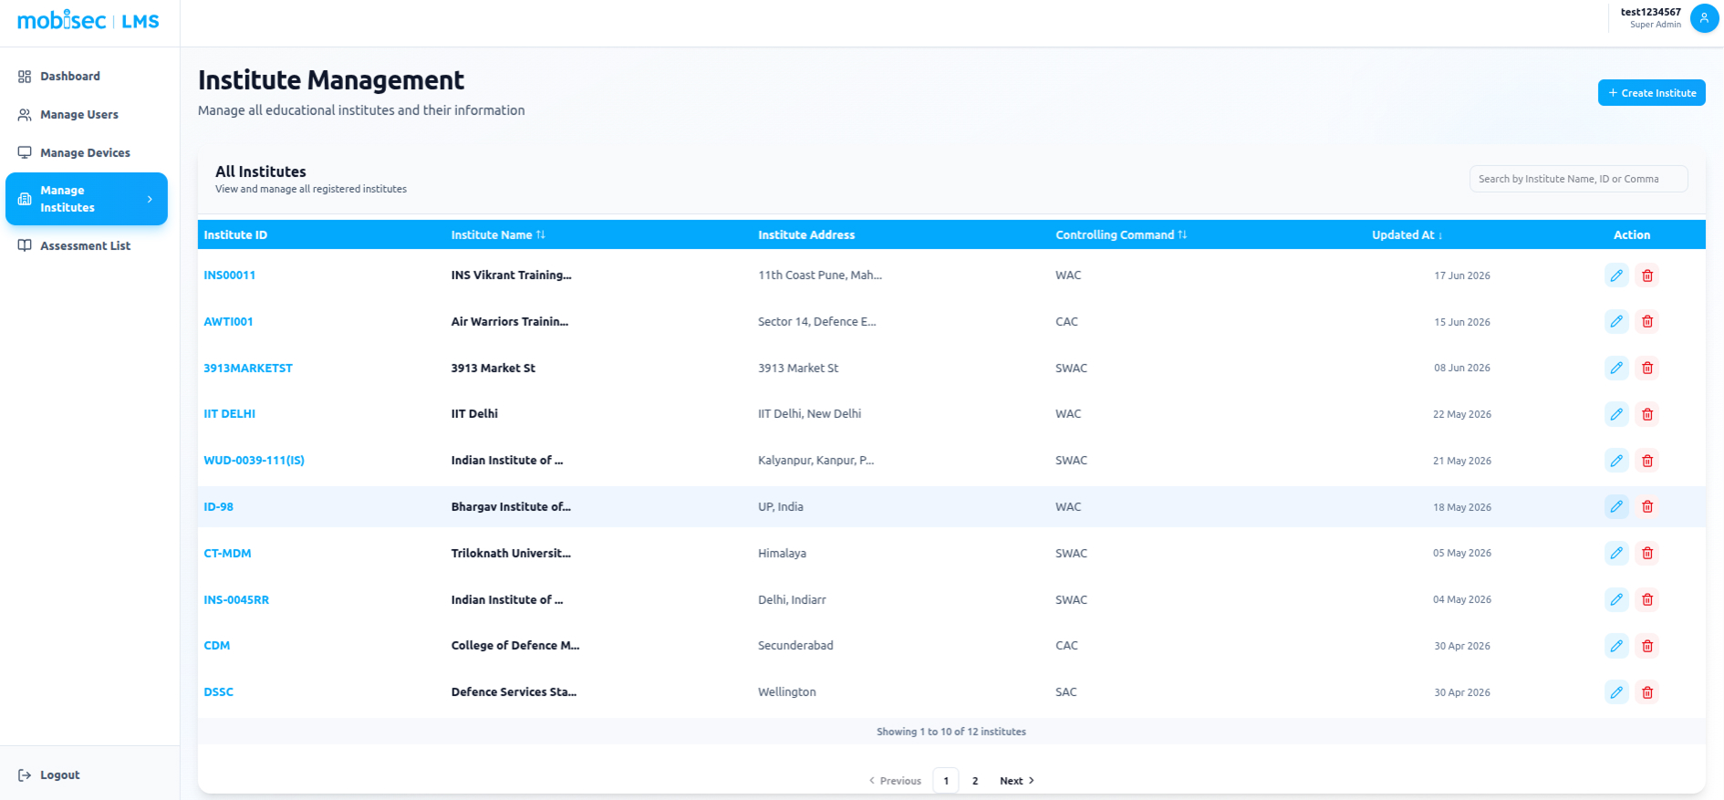The width and height of the screenshot is (1724, 800).
Task: Jump to page 2 of institutes
Action: [x=975, y=781]
